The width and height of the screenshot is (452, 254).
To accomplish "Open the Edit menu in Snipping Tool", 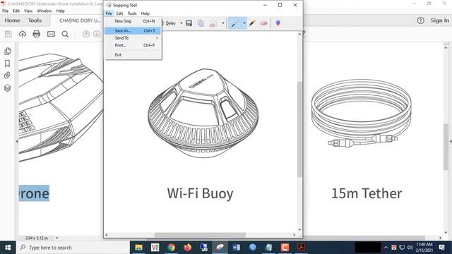I will [x=119, y=13].
